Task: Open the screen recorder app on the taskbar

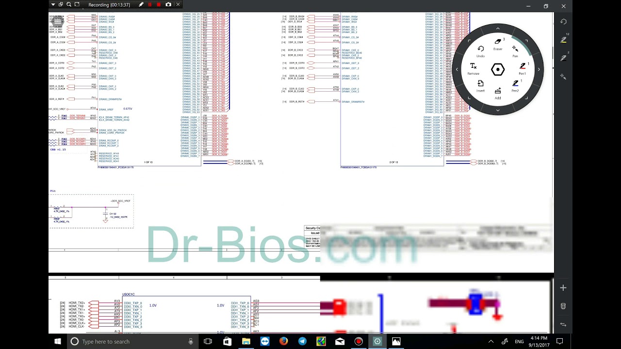Action: coord(359,341)
